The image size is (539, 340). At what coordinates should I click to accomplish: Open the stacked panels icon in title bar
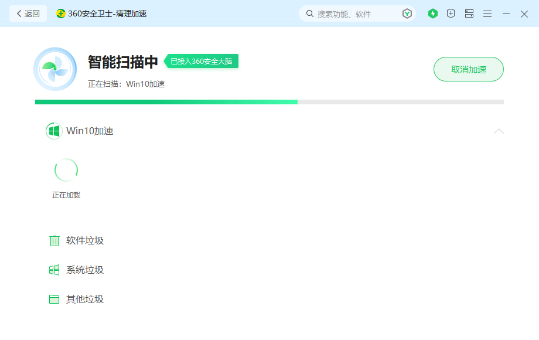click(469, 13)
